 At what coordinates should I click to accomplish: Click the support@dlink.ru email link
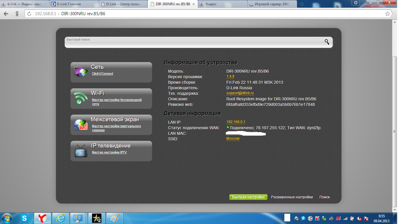[240, 93]
